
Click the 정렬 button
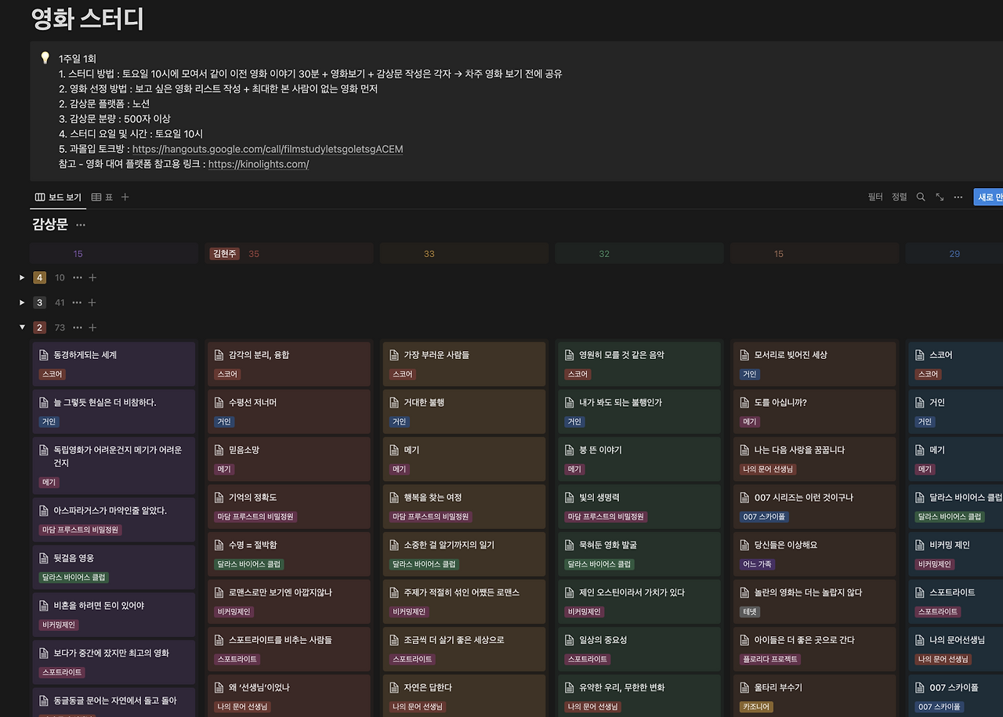point(899,197)
